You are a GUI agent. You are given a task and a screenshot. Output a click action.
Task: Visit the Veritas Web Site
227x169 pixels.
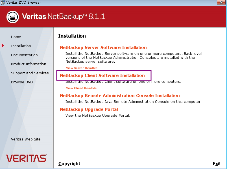(x=25, y=139)
